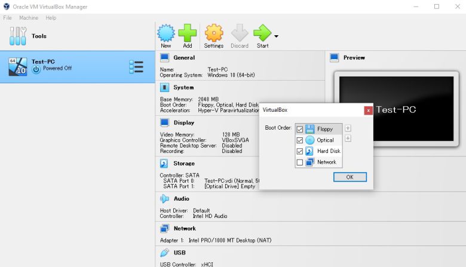The image size is (466, 267).
Task: Expand the Start button dropdown arrow
Action: [276, 36]
